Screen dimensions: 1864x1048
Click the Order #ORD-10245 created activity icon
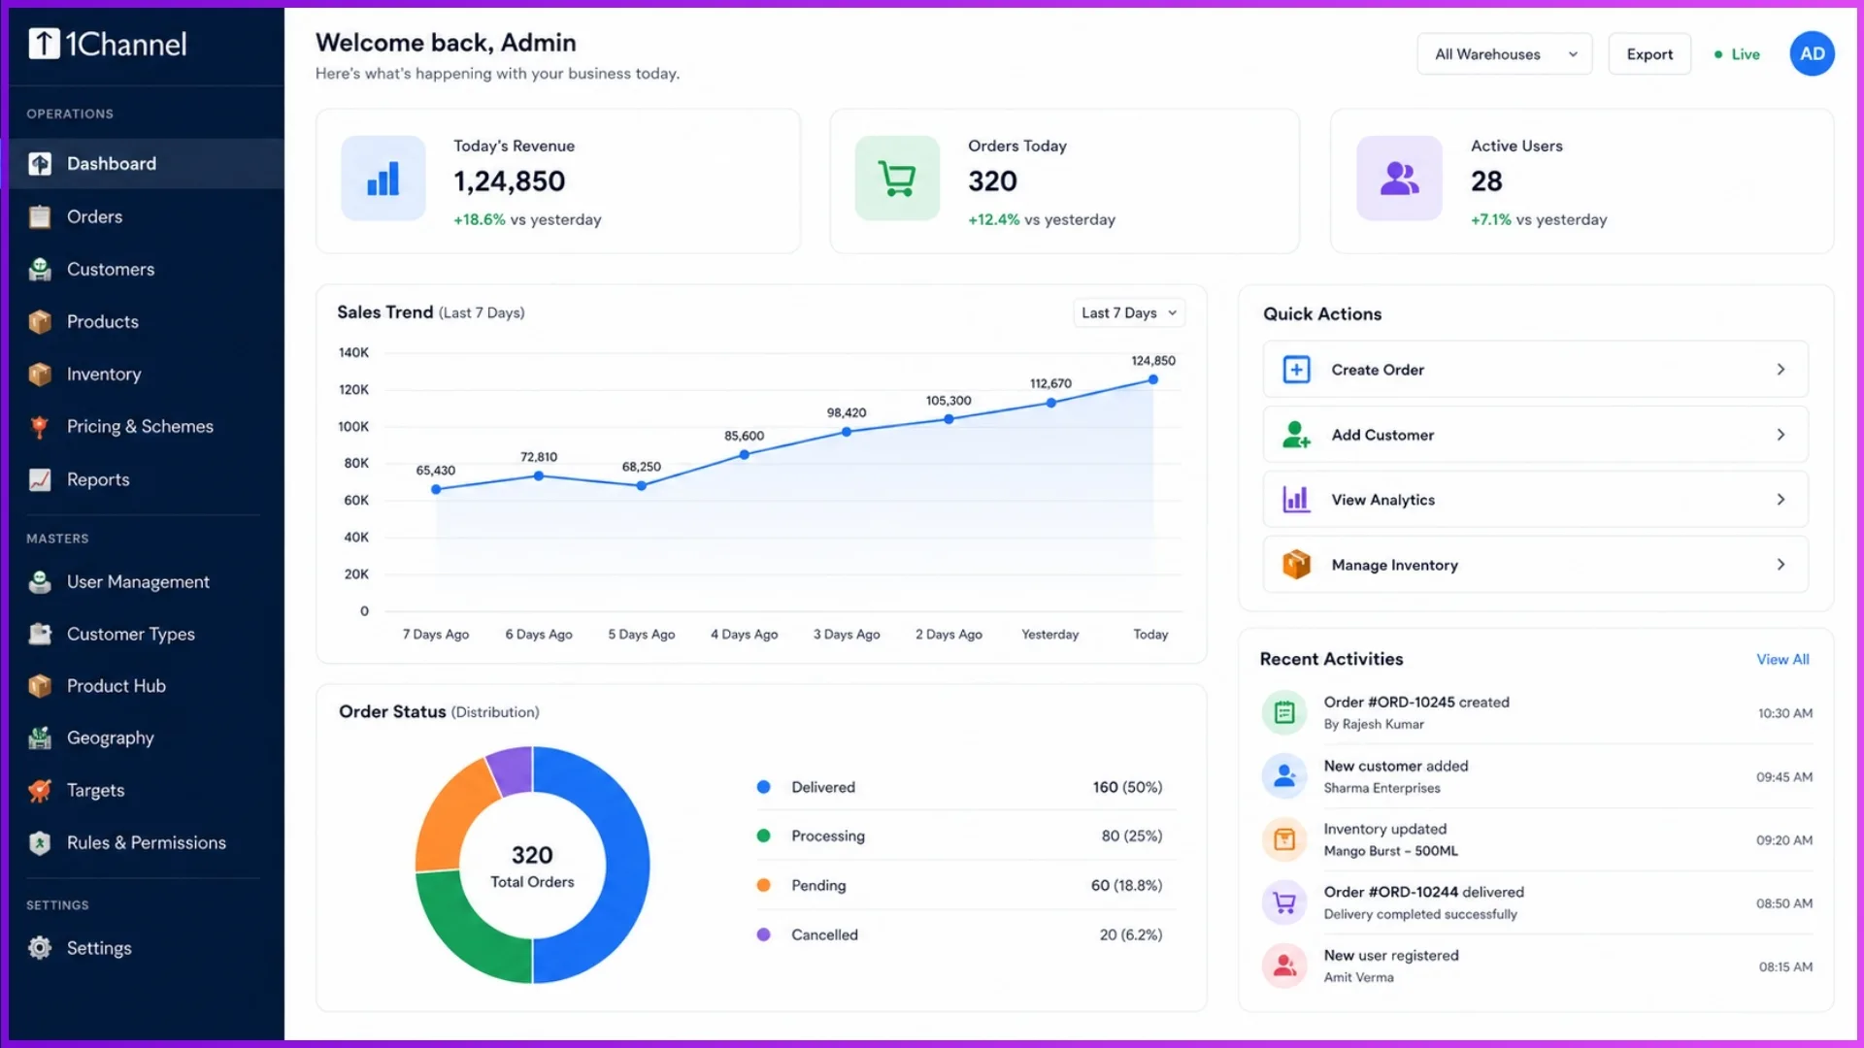1284,713
